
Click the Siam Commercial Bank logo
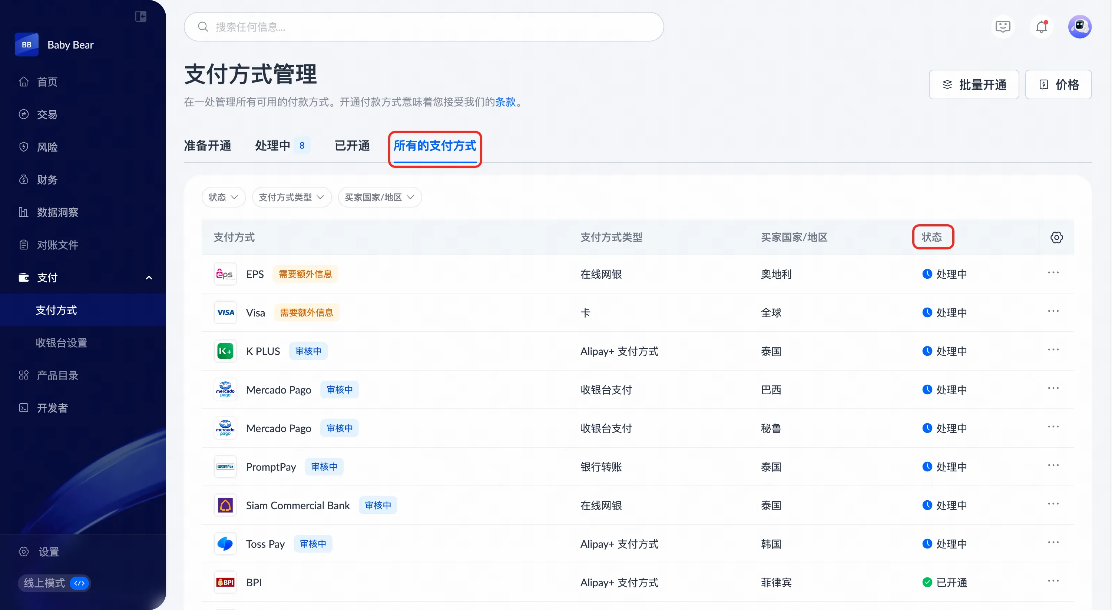[x=225, y=505]
